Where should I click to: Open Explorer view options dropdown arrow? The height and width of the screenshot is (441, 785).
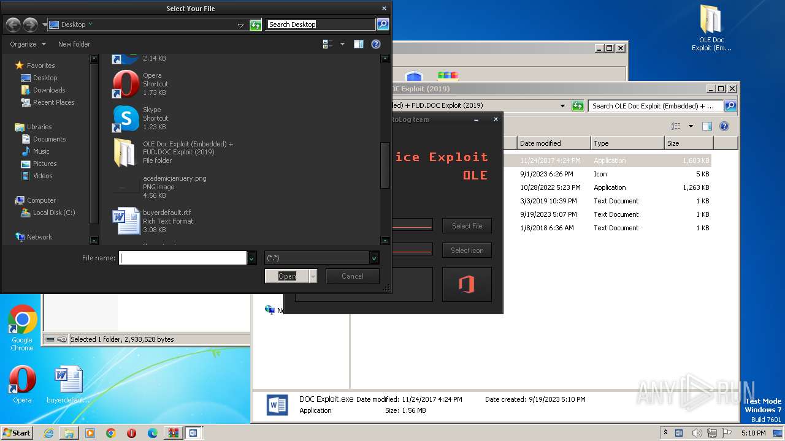tap(691, 126)
